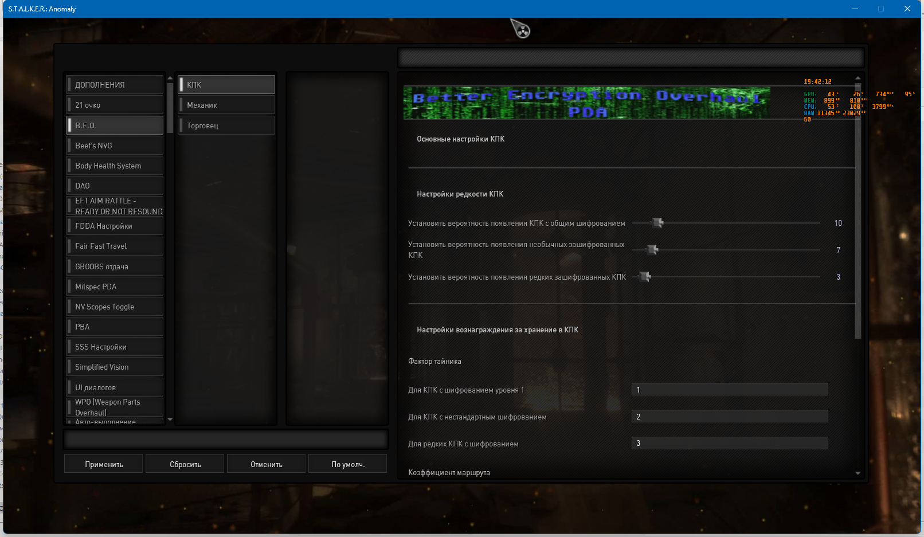Open WPO (Weapon Parts Overhaul) settings

click(x=115, y=407)
